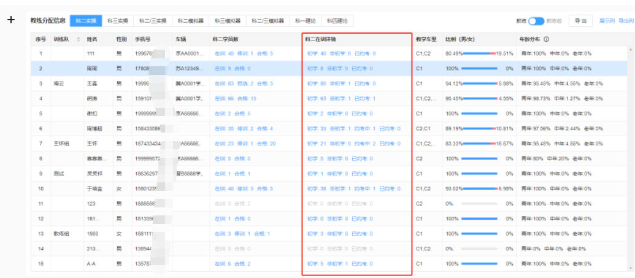635x278 pixels.
Task: Click the 展示列 link
Action: 606,21
